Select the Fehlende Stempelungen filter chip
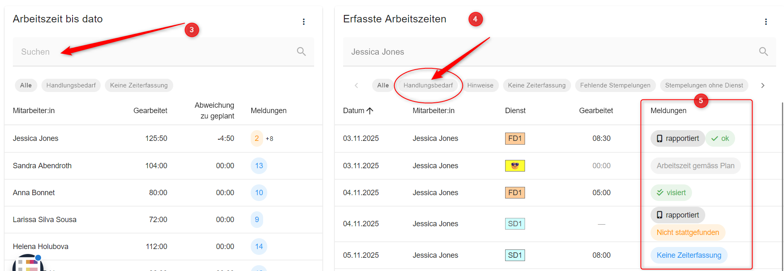This screenshot has height=271, width=784. (615, 85)
